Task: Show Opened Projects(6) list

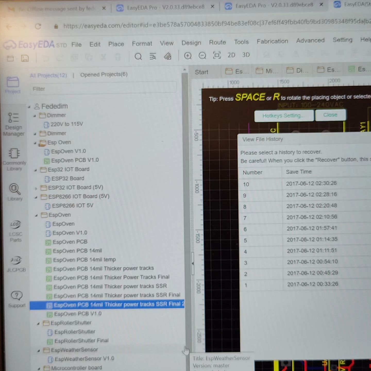Action: [x=104, y=74]
